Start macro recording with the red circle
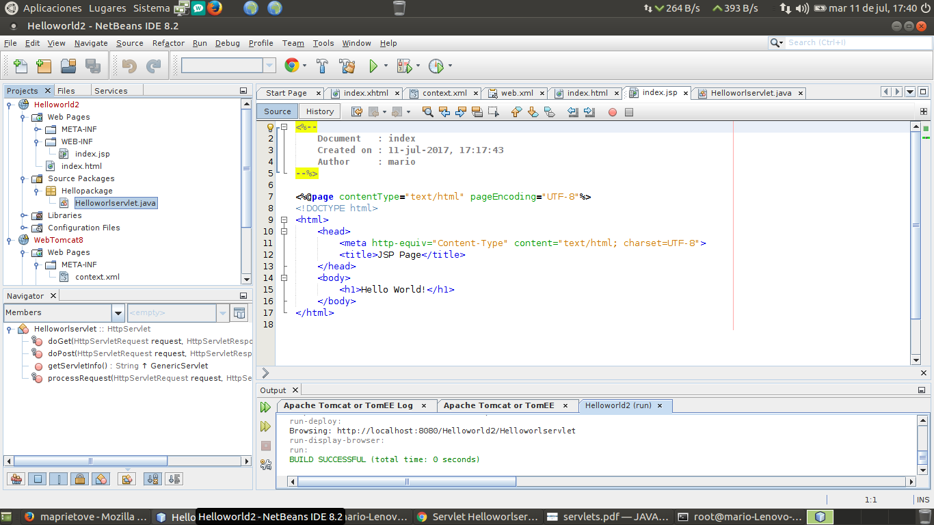934x525 pixels. (x=613, y=112)
